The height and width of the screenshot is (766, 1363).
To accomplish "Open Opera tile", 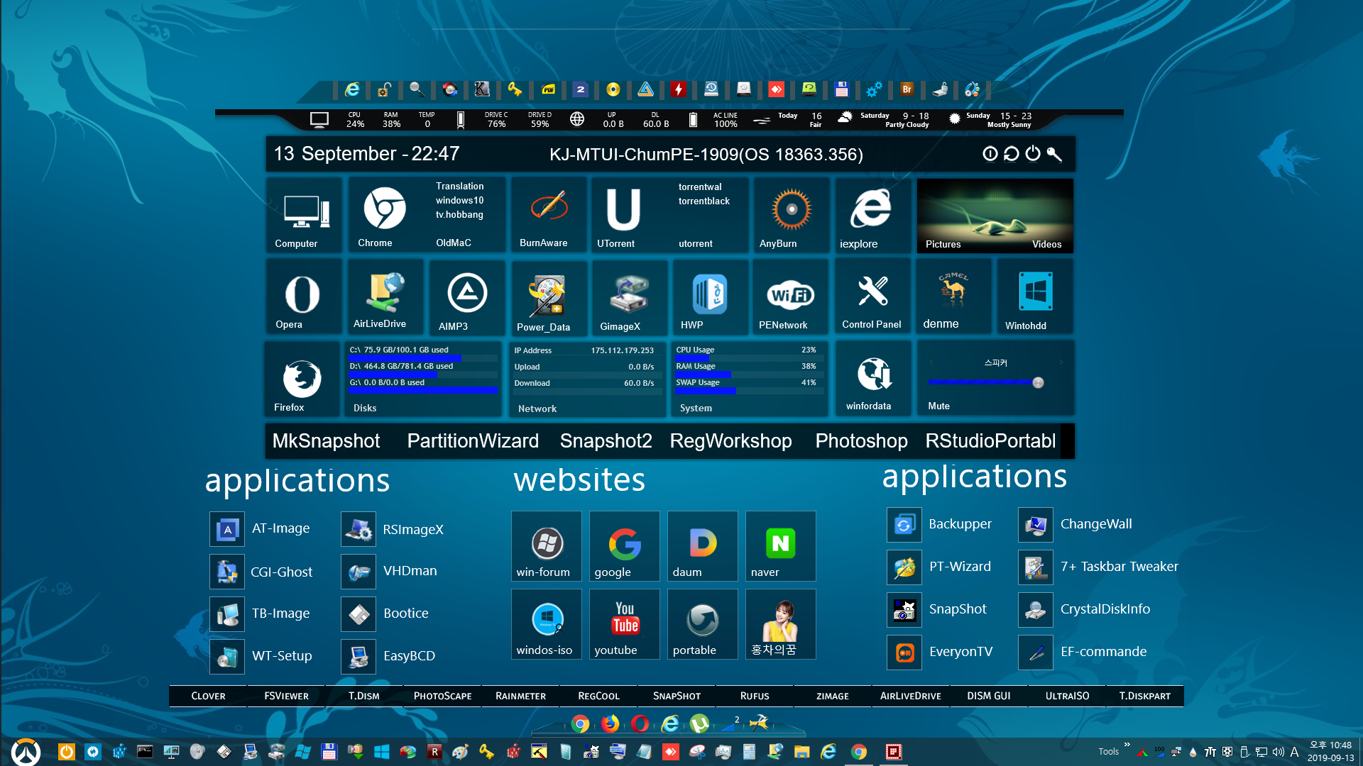I will pyautogui.click(x=304, y=296).
